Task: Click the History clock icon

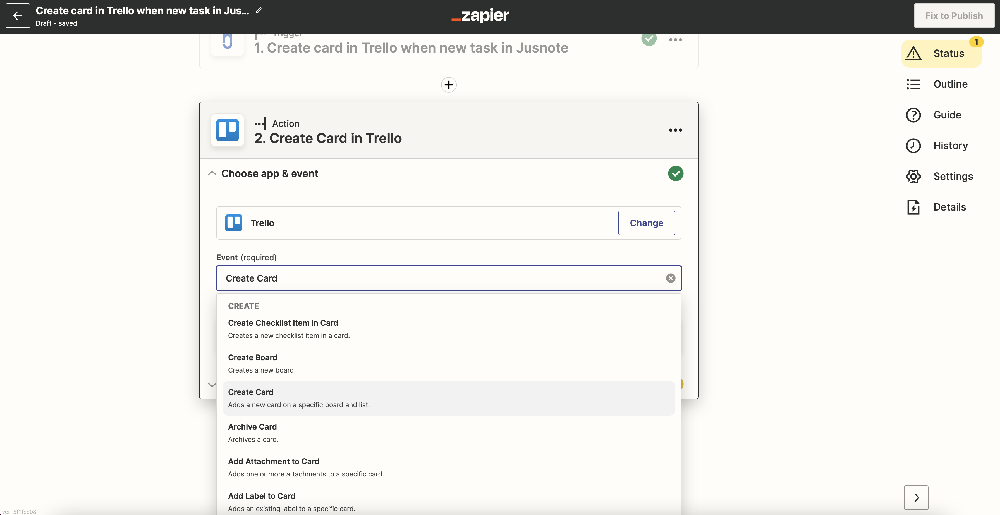Action: 913,146
